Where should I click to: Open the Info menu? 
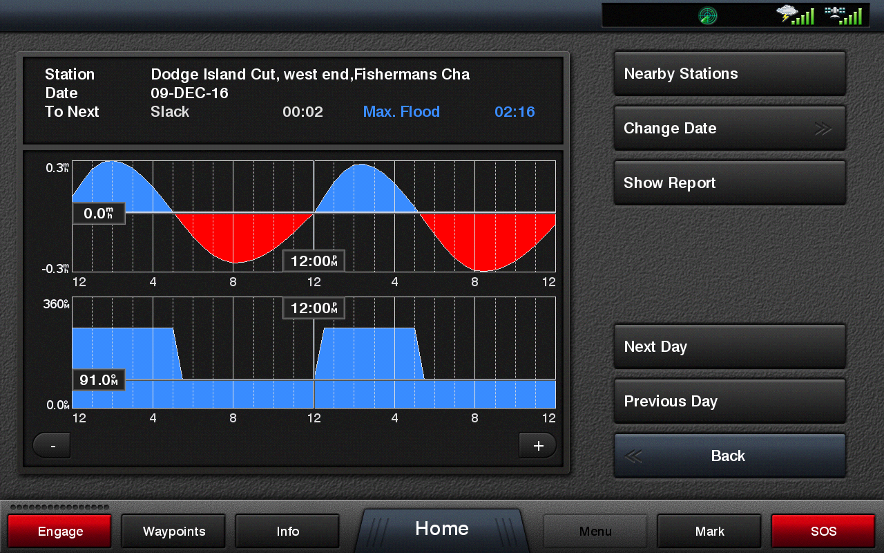(x=287, y=531)
